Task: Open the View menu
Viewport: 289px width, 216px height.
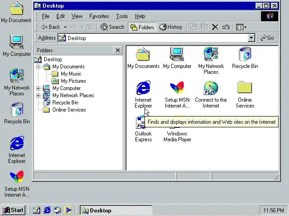Action: (x=77, y=16)
